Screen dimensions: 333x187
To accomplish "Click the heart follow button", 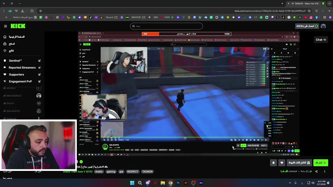I will point(282,163).
